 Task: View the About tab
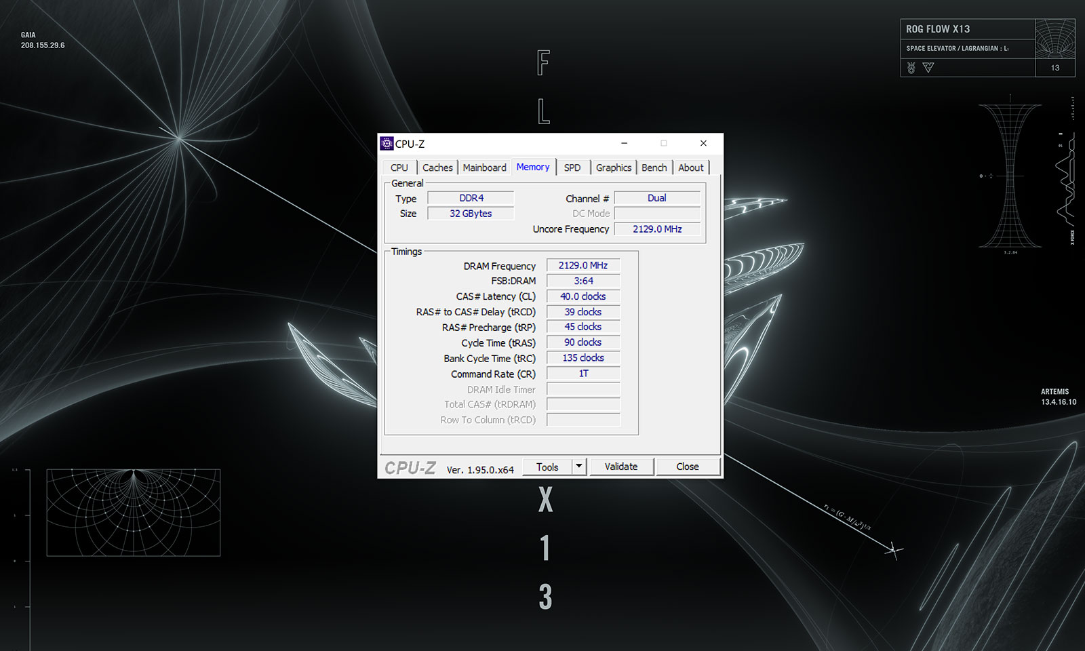[691, 167]
